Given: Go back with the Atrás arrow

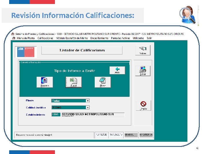Looking at the screenshot, I should pos(117,70).
